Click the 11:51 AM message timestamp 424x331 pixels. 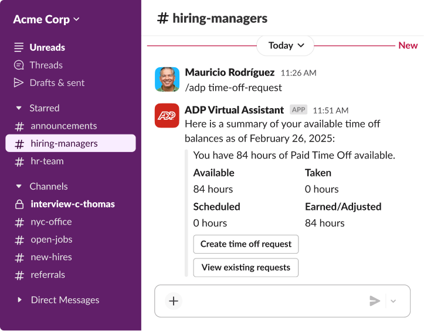point(330,111)
